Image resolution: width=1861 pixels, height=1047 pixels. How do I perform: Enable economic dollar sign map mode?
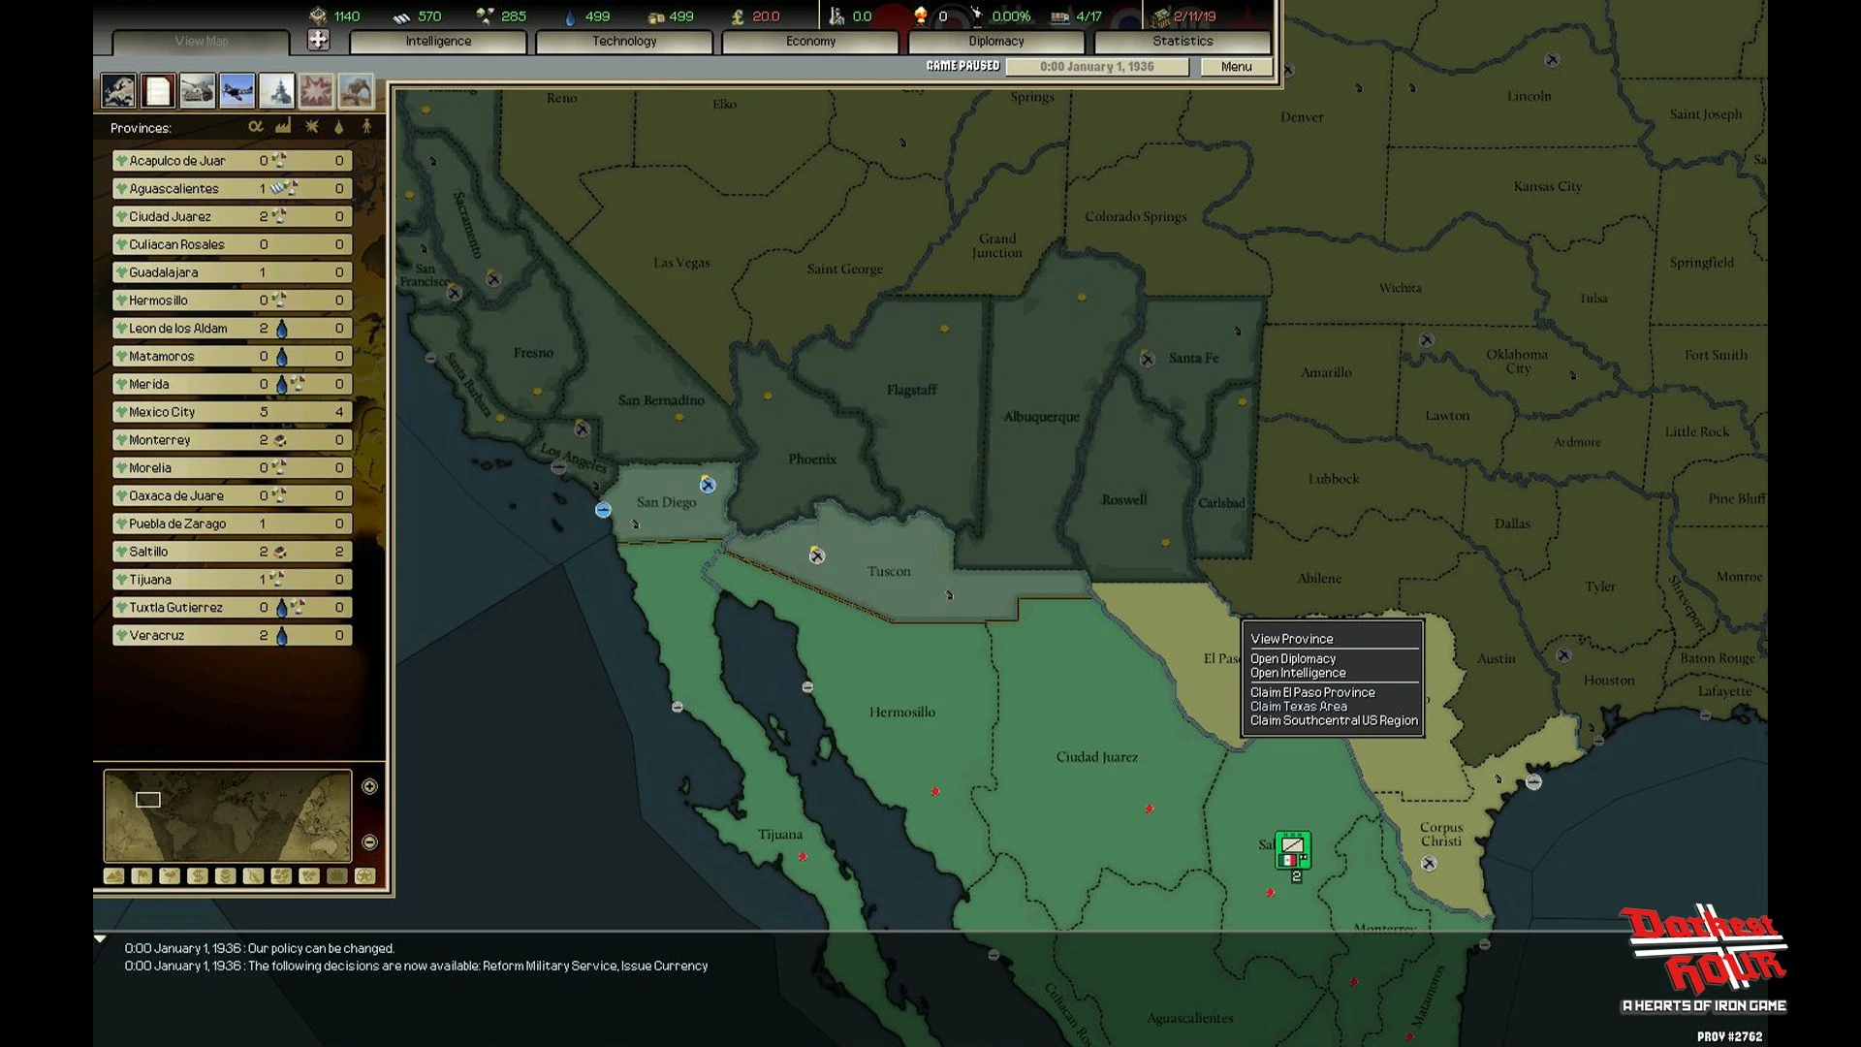(x=198, y=876)
